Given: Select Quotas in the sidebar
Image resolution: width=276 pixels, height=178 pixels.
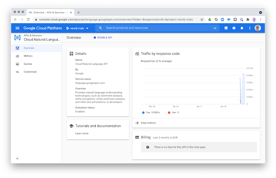Looking at the screenshot, I should pos(36,64).
